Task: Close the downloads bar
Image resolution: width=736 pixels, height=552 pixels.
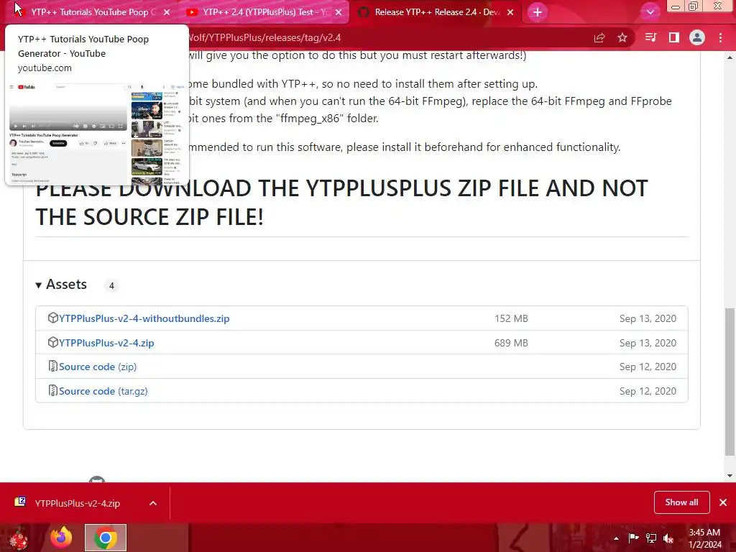Action: point(723,502)
